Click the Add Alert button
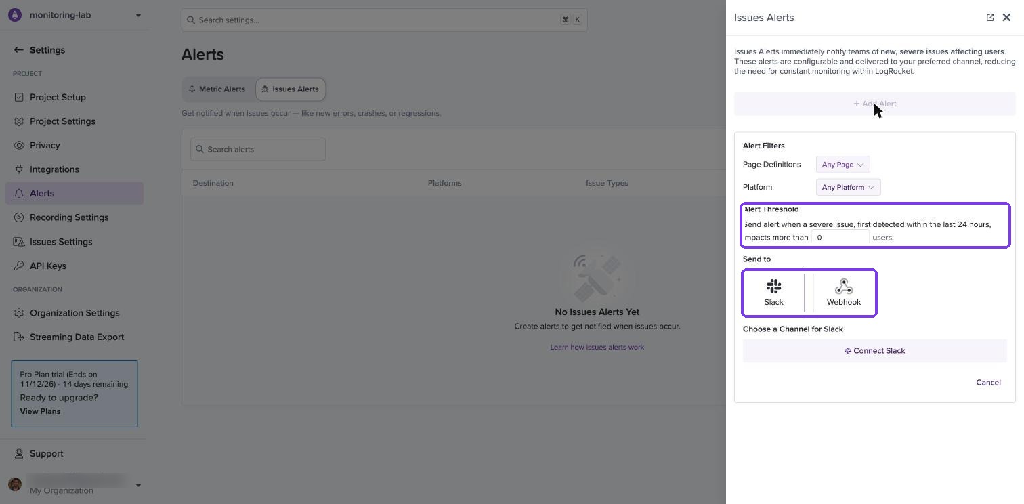The width and height of the screenshot is (1024, 504). [x=874, y=104]
